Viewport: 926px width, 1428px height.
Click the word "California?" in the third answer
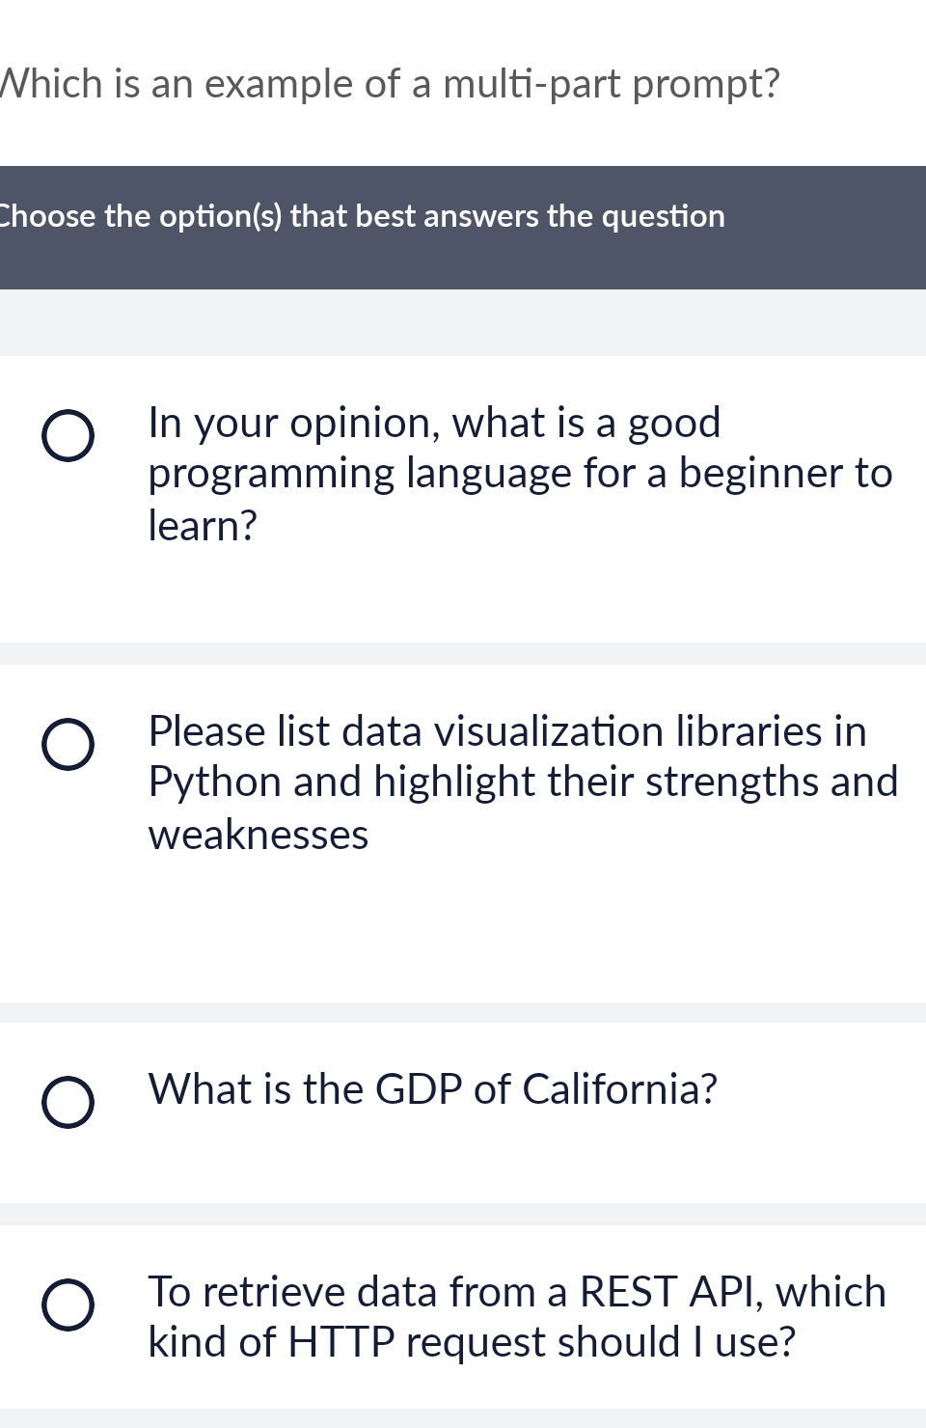click(619, 1089)
